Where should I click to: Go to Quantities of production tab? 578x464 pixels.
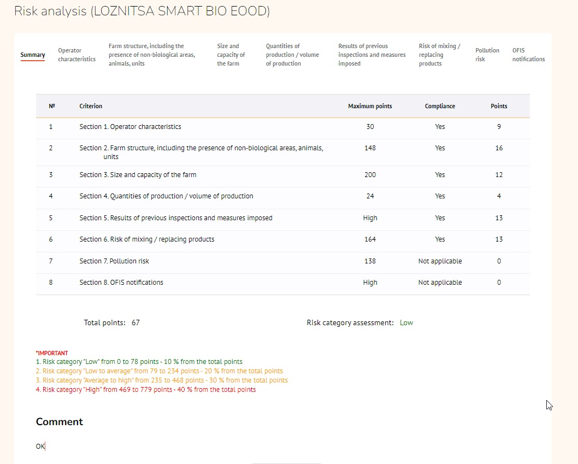pyautogui.click(x=292, y=55)
